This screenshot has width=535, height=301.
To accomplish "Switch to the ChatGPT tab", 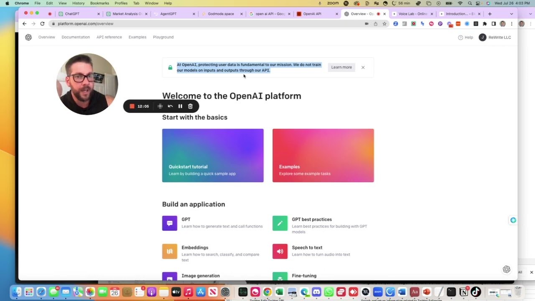I will pos(79,14).
